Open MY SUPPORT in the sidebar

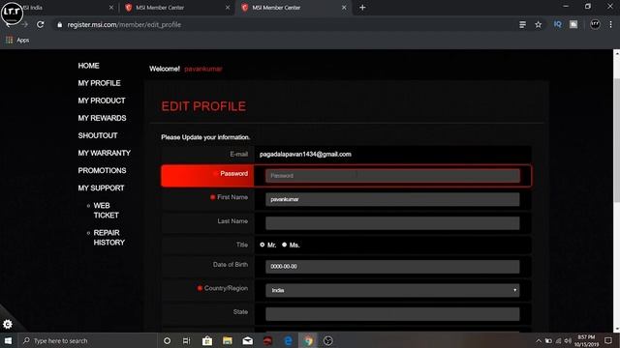pyautogui.click(x=101, y=188)
